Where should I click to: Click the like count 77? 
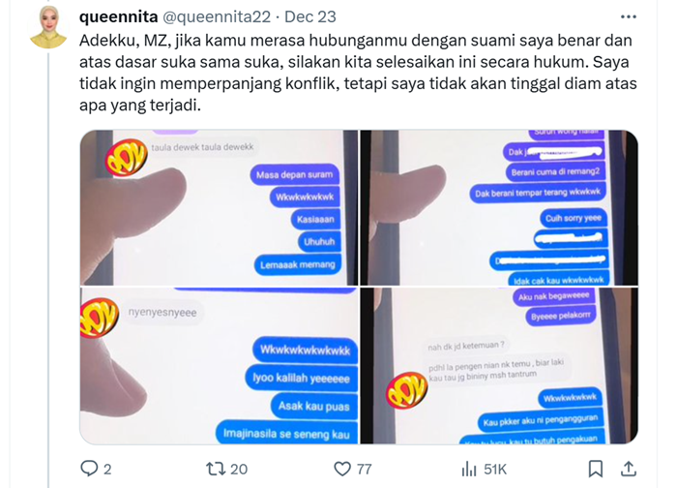pos(364,470)
